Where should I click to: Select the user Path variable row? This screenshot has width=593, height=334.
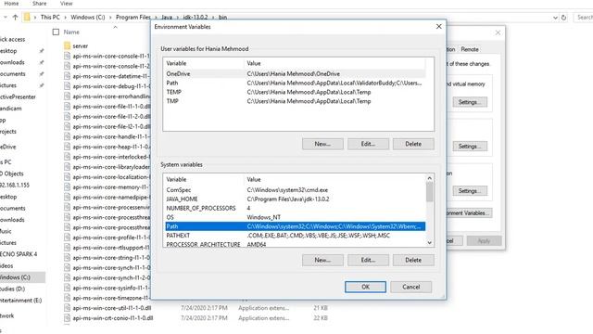[296, 83]
